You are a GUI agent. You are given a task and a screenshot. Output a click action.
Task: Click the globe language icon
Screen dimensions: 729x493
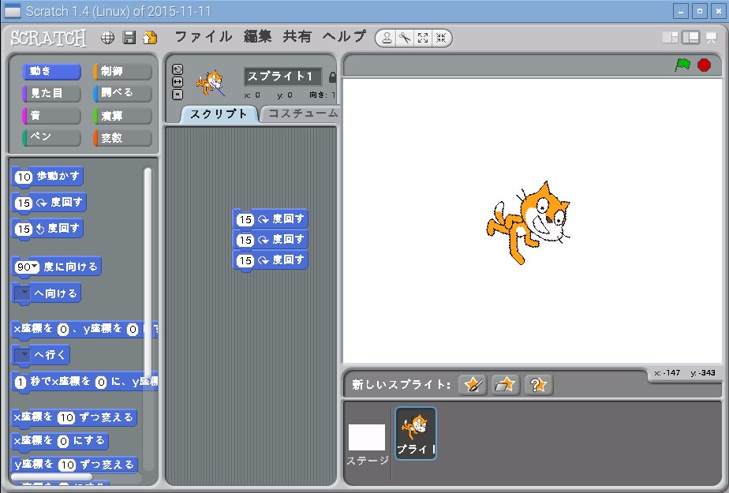tap(107, 38)
